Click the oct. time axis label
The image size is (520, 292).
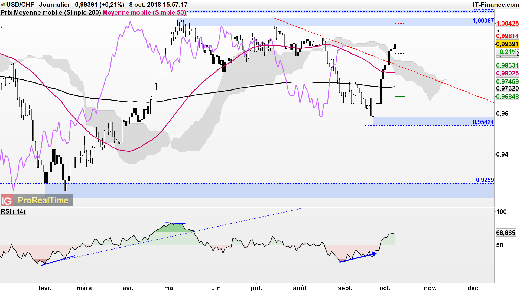tap(385, 288)
